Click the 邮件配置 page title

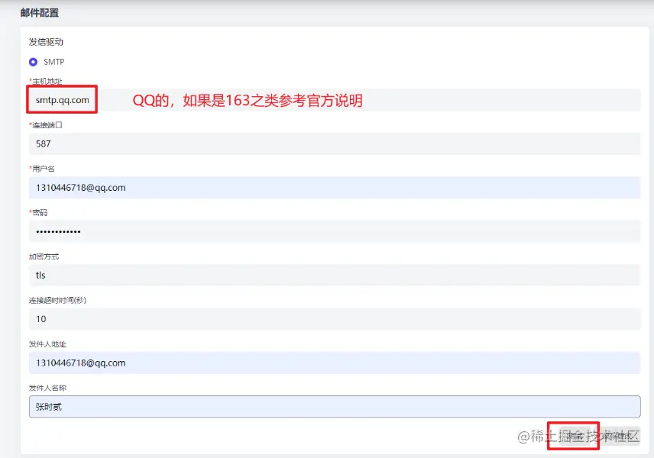[x=40, y=12]
